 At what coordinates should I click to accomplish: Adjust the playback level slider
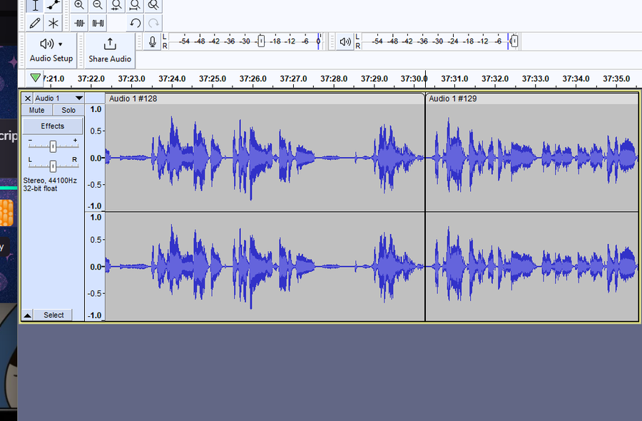pyautogui.click(x=514, y=41)
